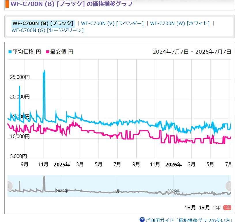Toggle the 平均価格 blue legend swatch
This screenshot has width=243, height=222.
[x=10, y=52]
